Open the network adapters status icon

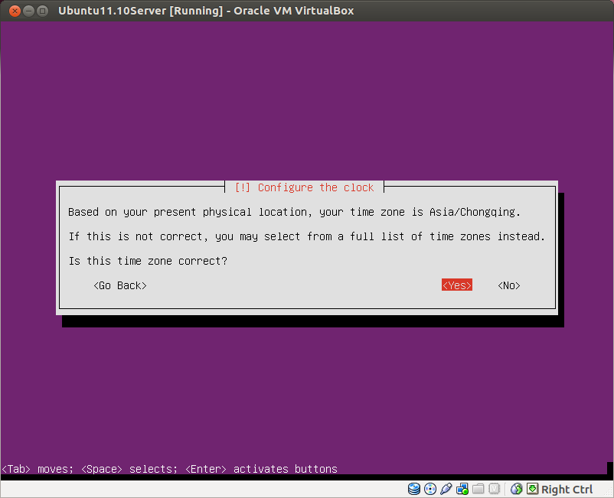(462, 489)
